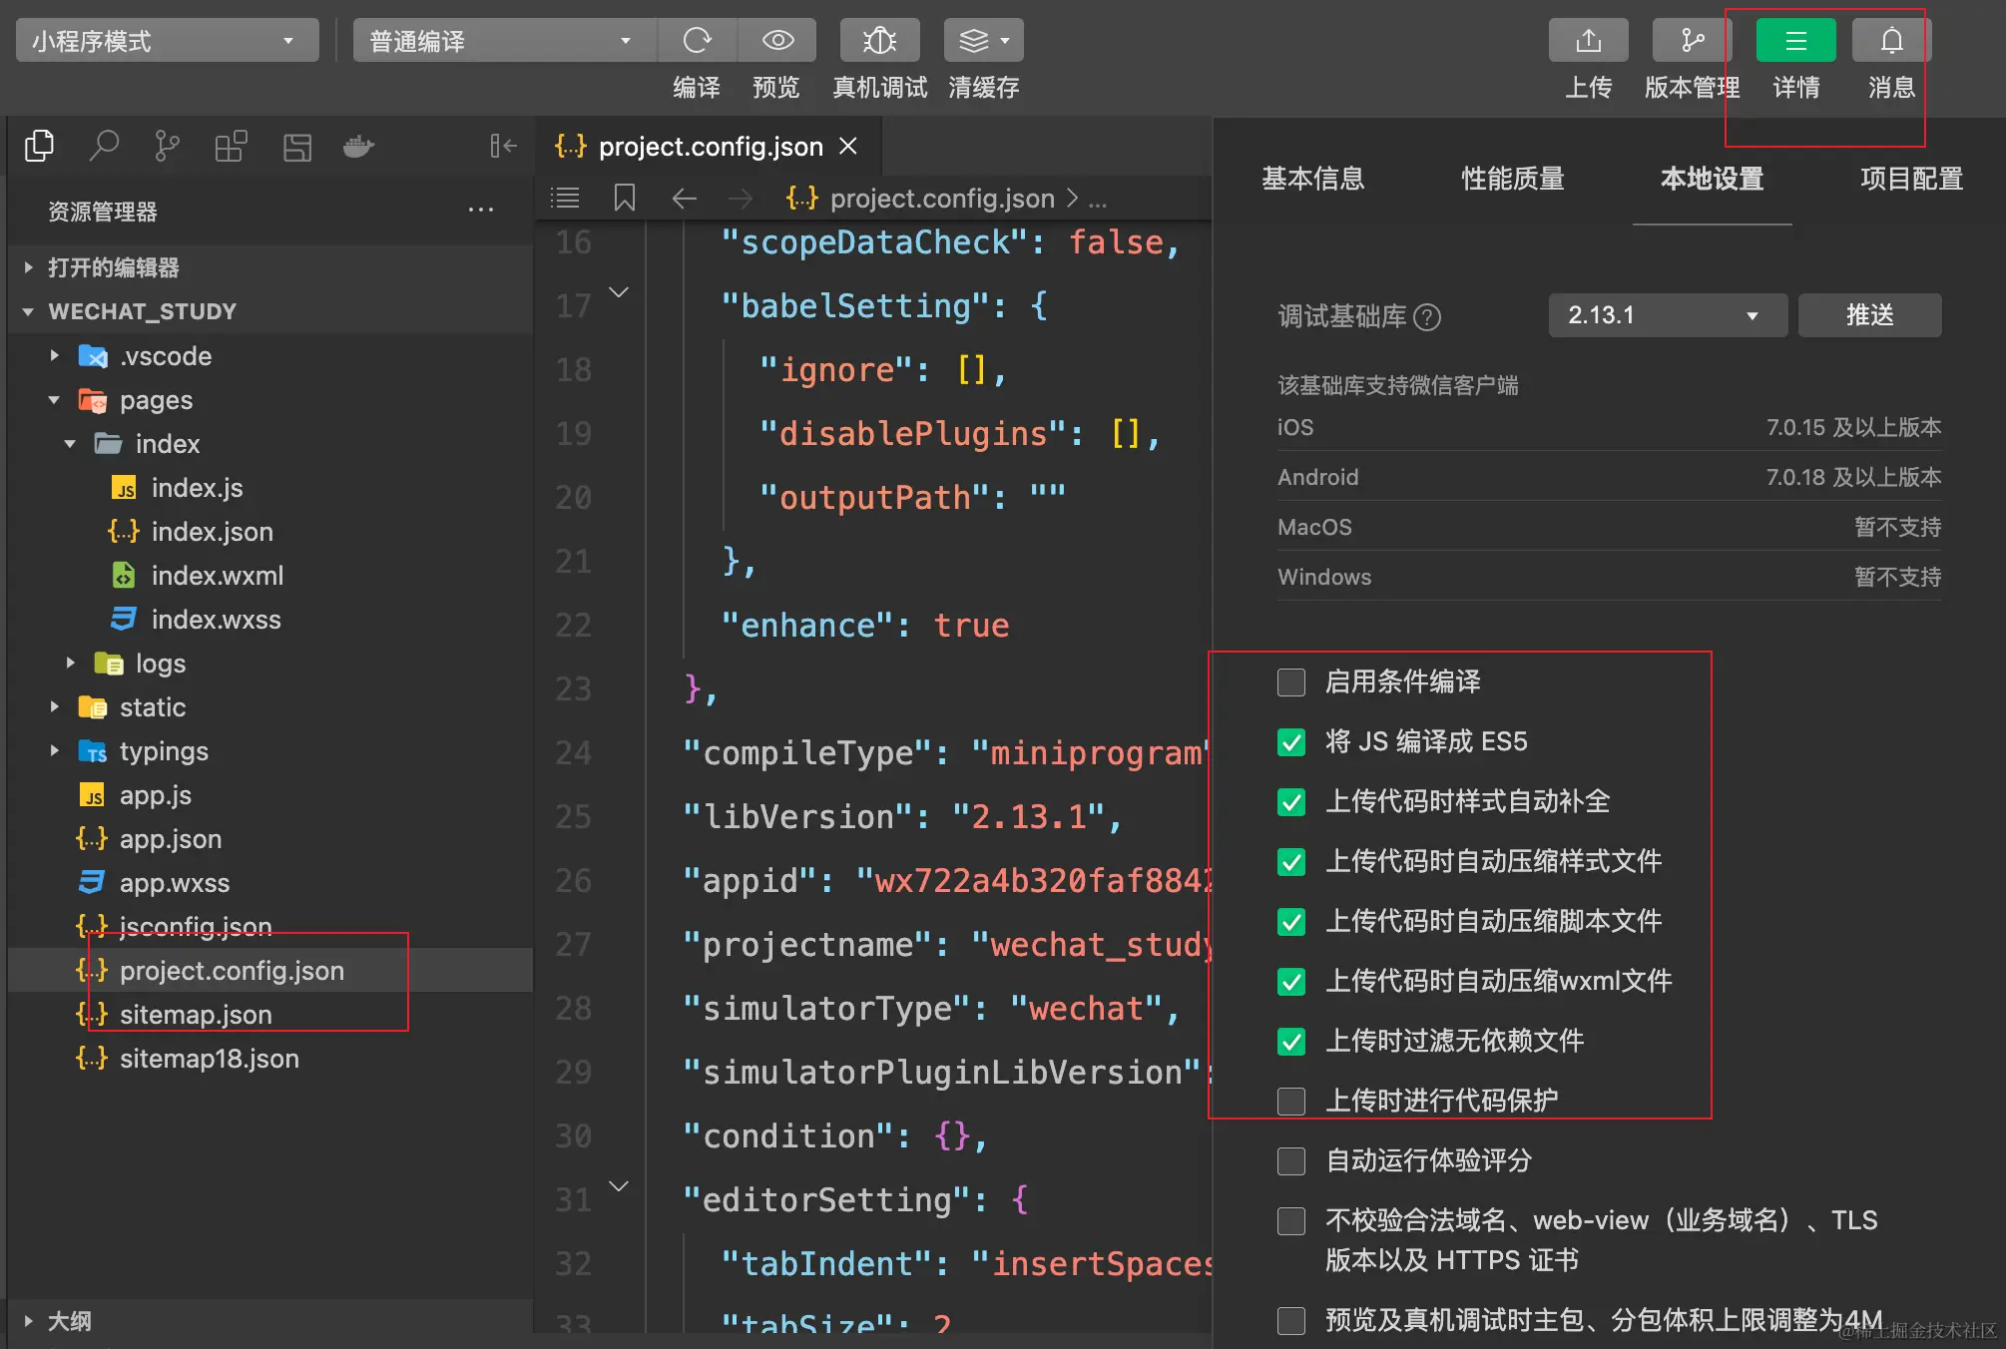
Task: Click the compile refresh icon
Action: pyautogui.click(x=697, y=41)
